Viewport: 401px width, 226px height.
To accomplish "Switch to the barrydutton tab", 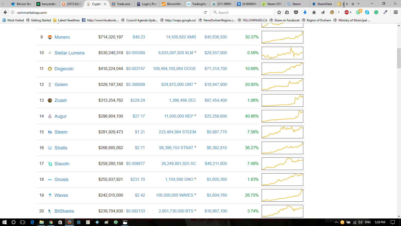I will (x=46, y=4).
